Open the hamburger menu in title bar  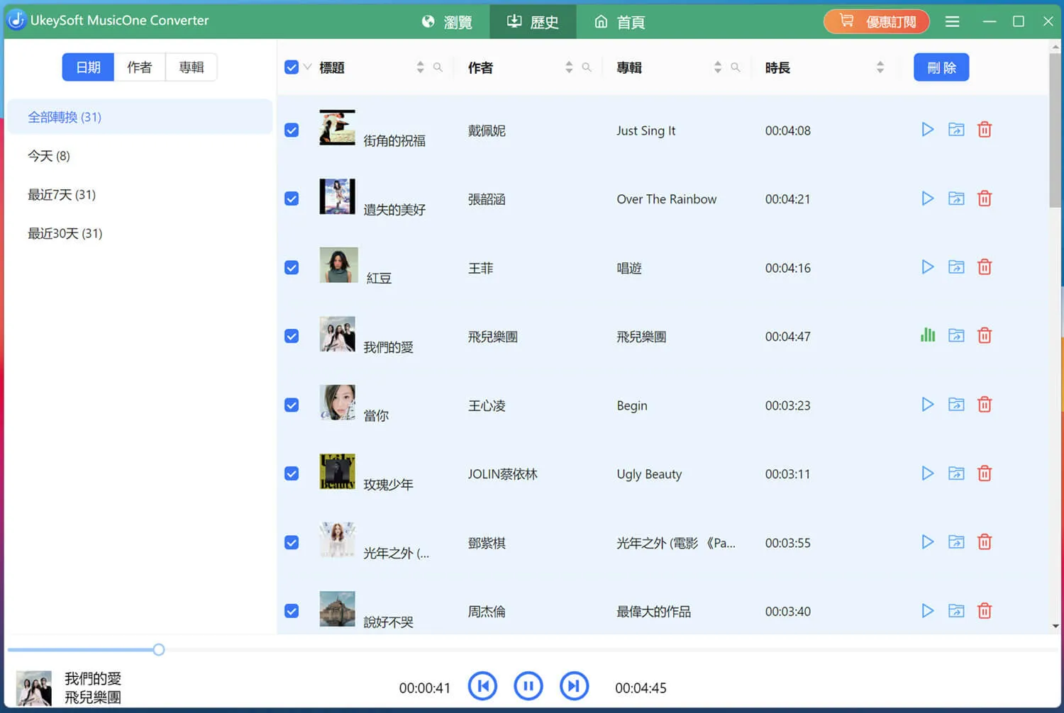pyautogui.click(x=952, y=22)
